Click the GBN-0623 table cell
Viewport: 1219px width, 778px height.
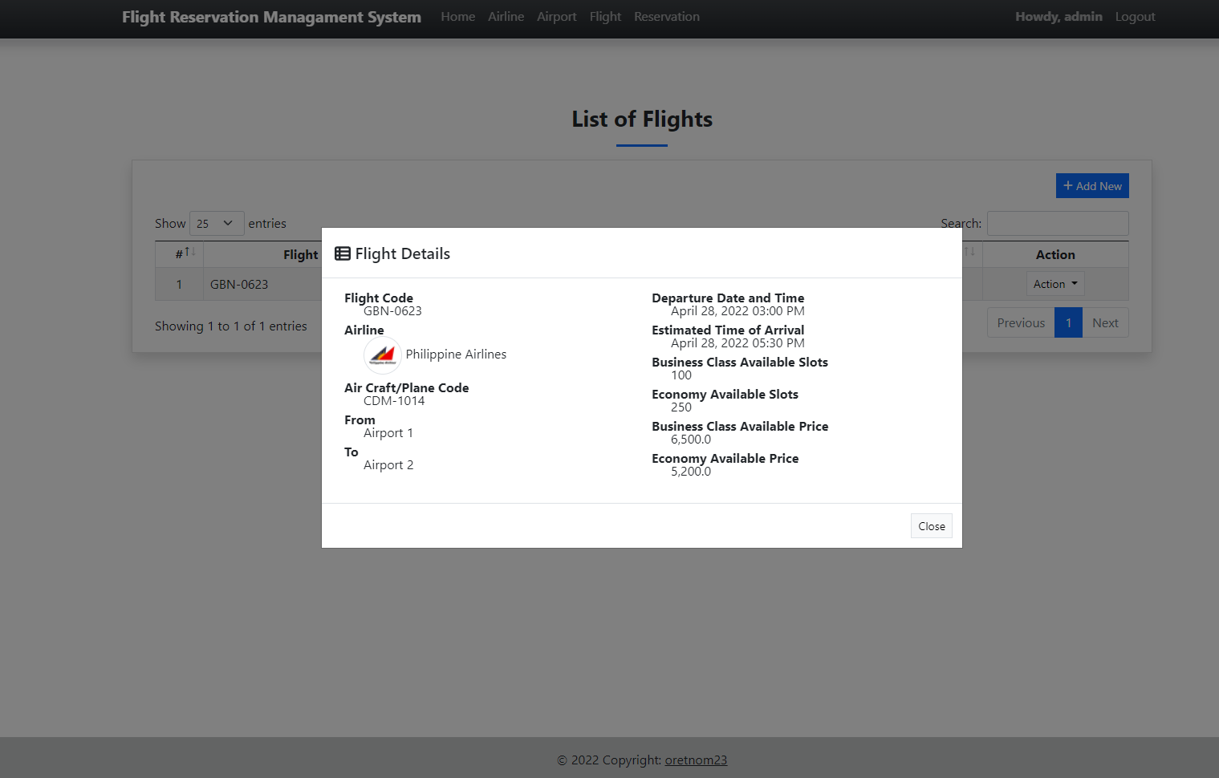pyautogui.click(x=239, y=285)
